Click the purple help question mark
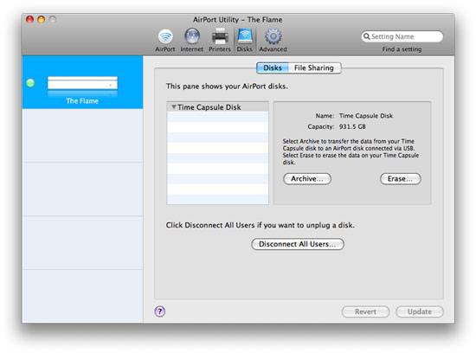476x353 pixels. 160,311
